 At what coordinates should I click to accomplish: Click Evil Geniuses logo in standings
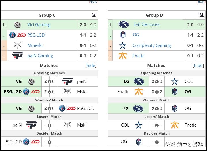124,24
